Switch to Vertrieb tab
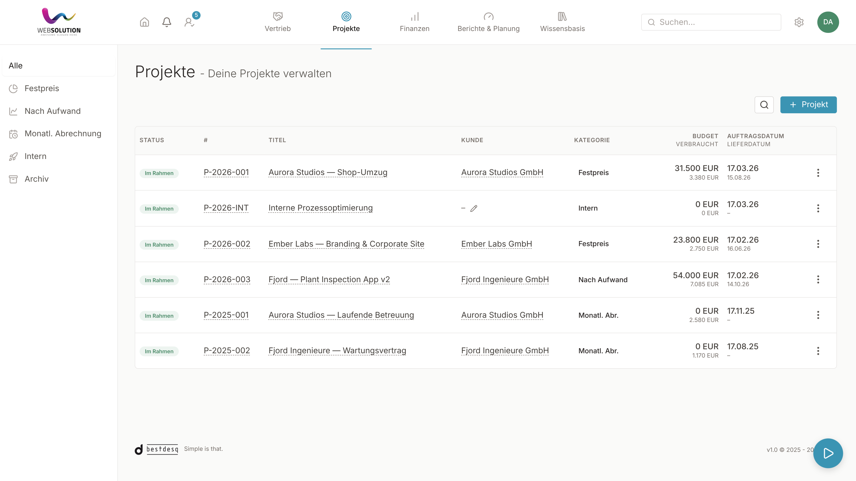This screenshot has height=481, width=856. 277,22
